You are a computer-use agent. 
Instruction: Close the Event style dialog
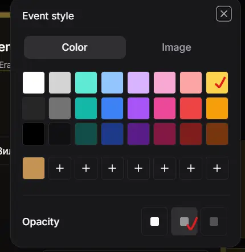click(x=224, y=14)
